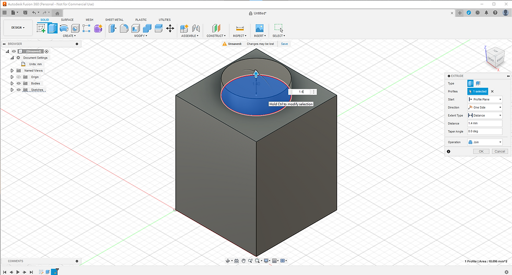
Task: Click the Home tab icon
Action: pyautogui.click(x=57, y=14)
